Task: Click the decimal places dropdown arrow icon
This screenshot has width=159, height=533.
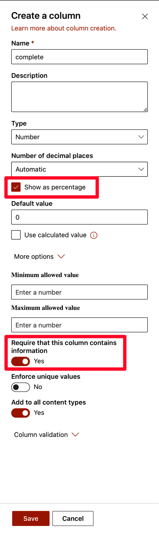Action: tap(141, 169)
